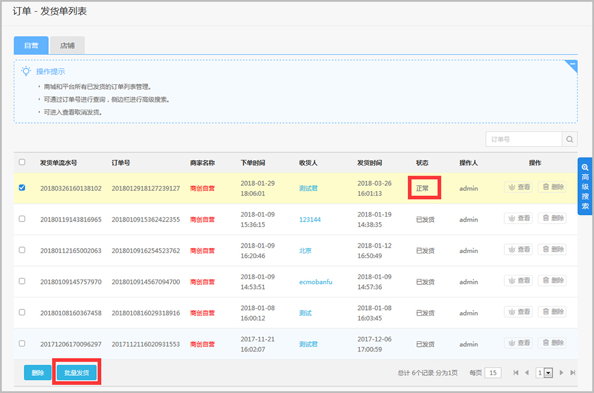Delete row 20171206170096297 with 删除
594x393 pixels.
pos(552,343)
